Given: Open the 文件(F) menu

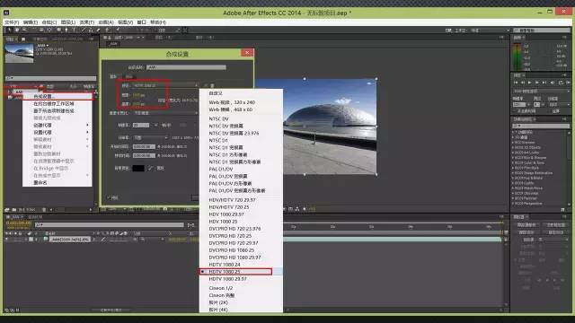Looking at the screenshot, I should [12, 22].
